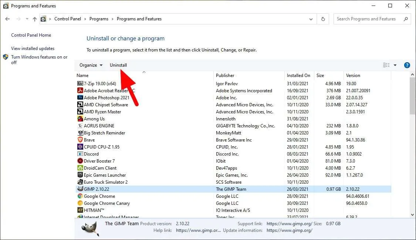Click the Adobe Photoshop 2021 icon
The width and height of the screenshot is (416, 240).
(80, 97)
